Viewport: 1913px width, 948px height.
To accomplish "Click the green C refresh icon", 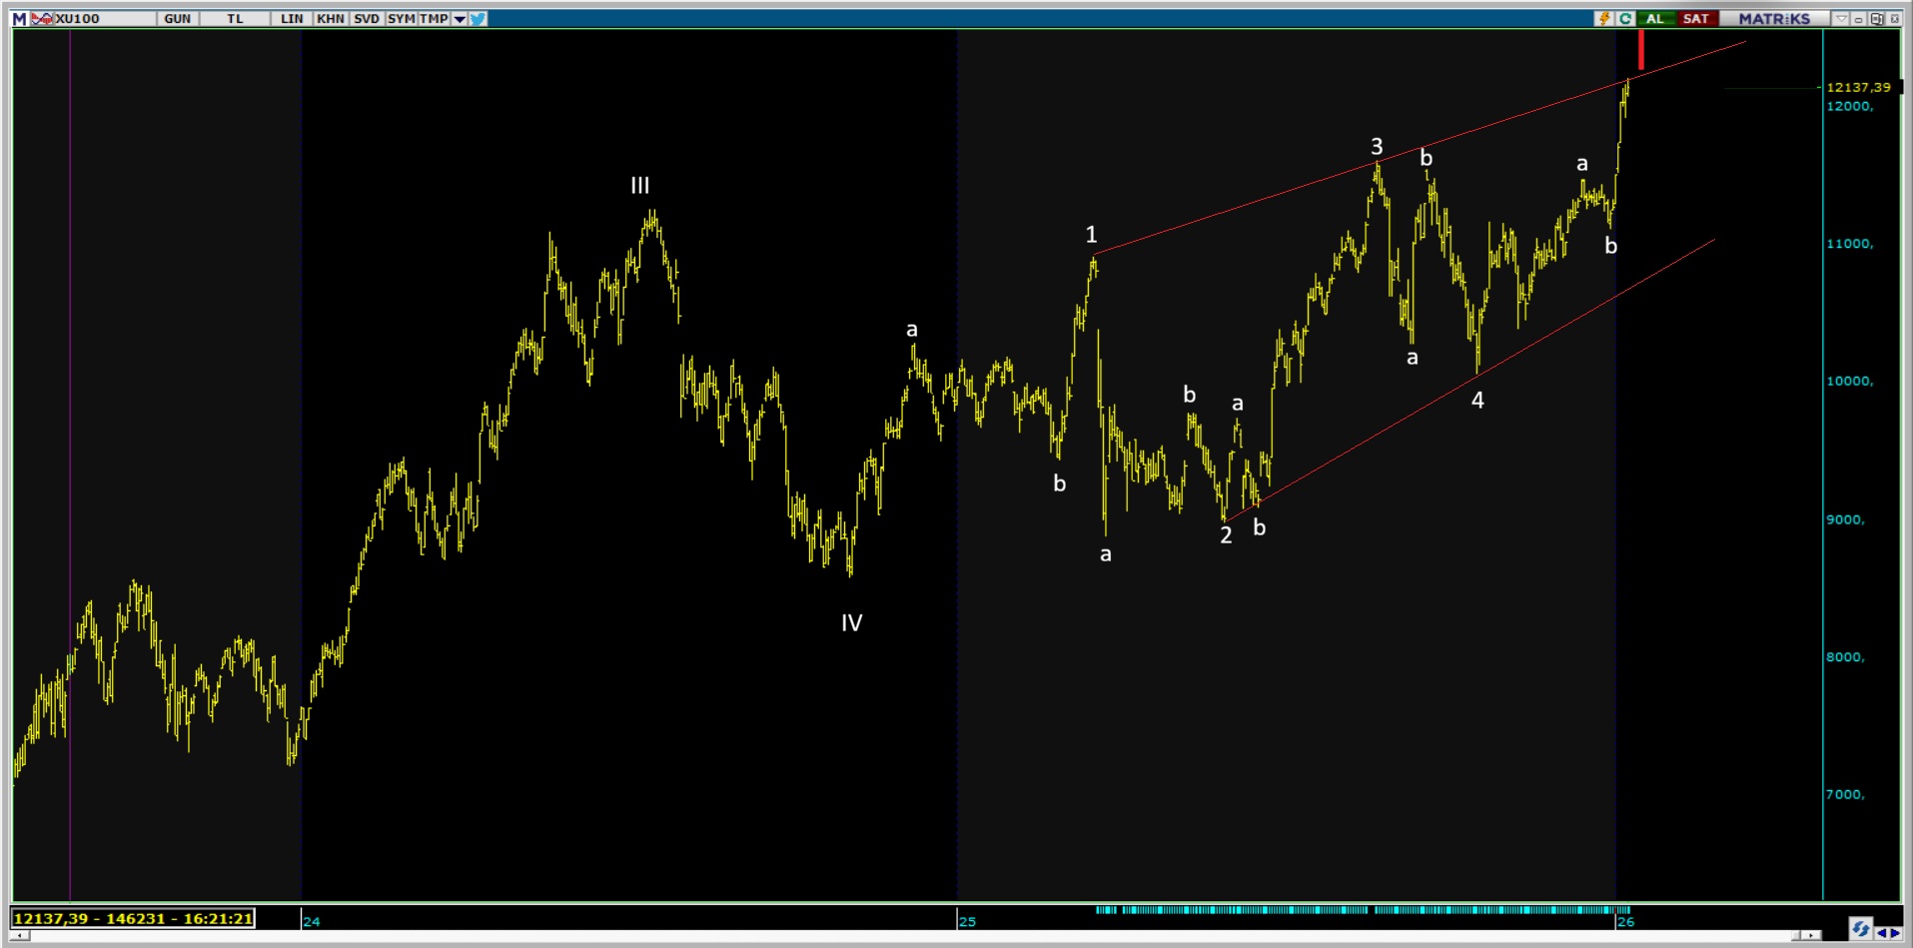I will pyautogui.click(x=1625, y=19).
